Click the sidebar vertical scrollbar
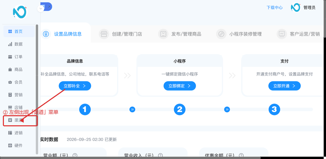Viewport: 326px width, 159px height. click(37, 89)
